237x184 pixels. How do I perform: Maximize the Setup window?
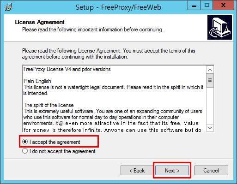(207, 6)
